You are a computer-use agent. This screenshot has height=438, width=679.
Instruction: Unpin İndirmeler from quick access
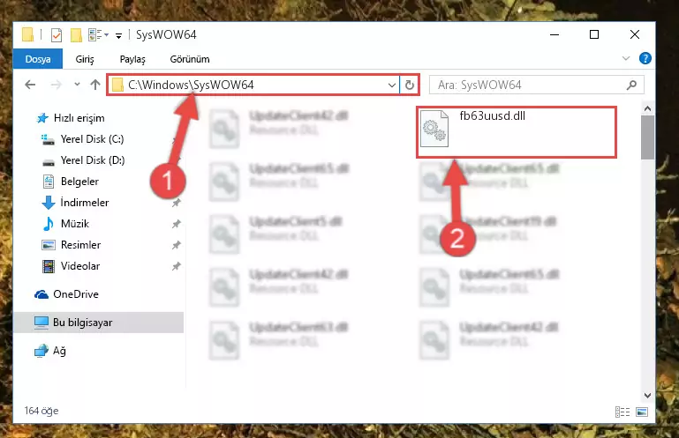177,203
